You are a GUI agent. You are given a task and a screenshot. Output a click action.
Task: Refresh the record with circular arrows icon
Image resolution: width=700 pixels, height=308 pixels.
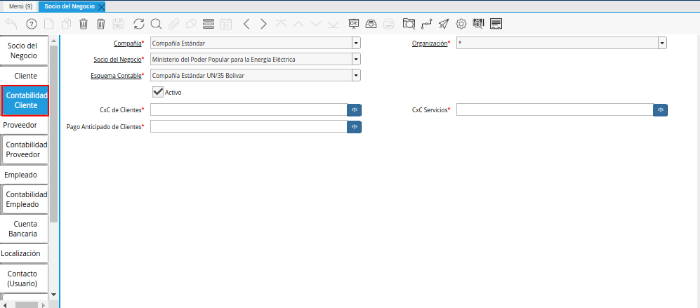139,24
